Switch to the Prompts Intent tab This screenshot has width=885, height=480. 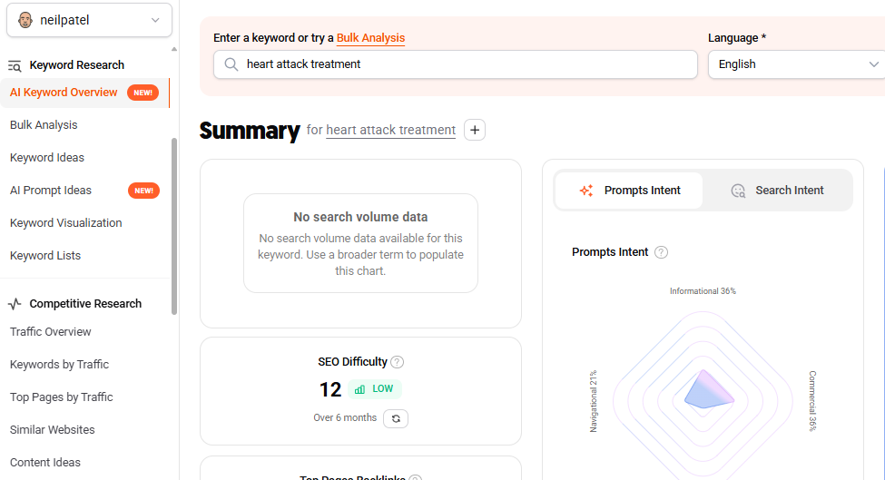(x=629, y=191)
